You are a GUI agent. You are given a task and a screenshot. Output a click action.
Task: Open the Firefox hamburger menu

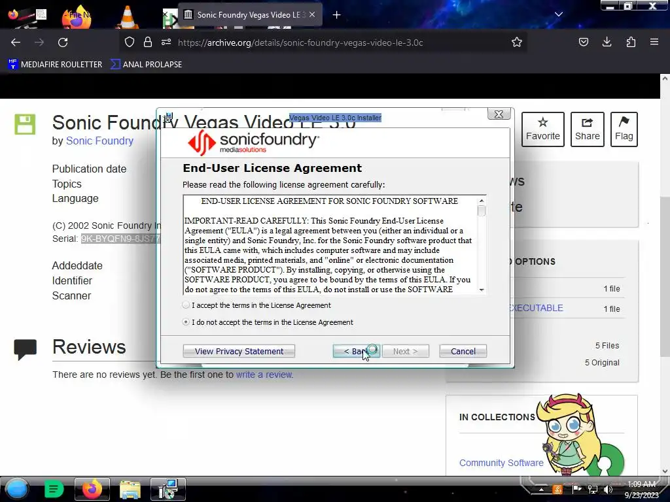[654, 42]
